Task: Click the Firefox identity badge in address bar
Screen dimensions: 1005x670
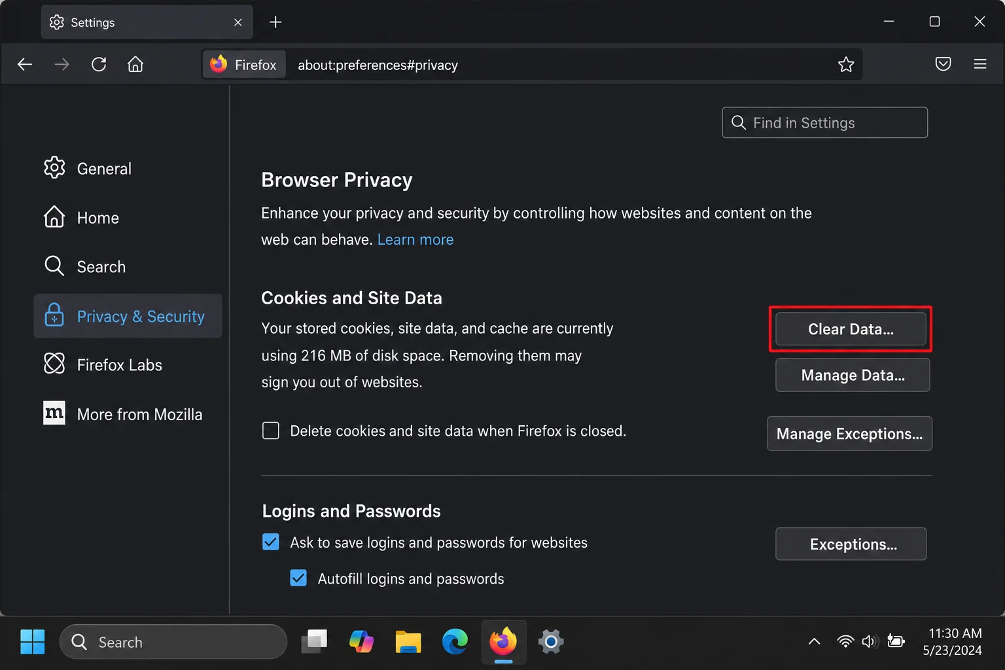Action: click(243, 64)
